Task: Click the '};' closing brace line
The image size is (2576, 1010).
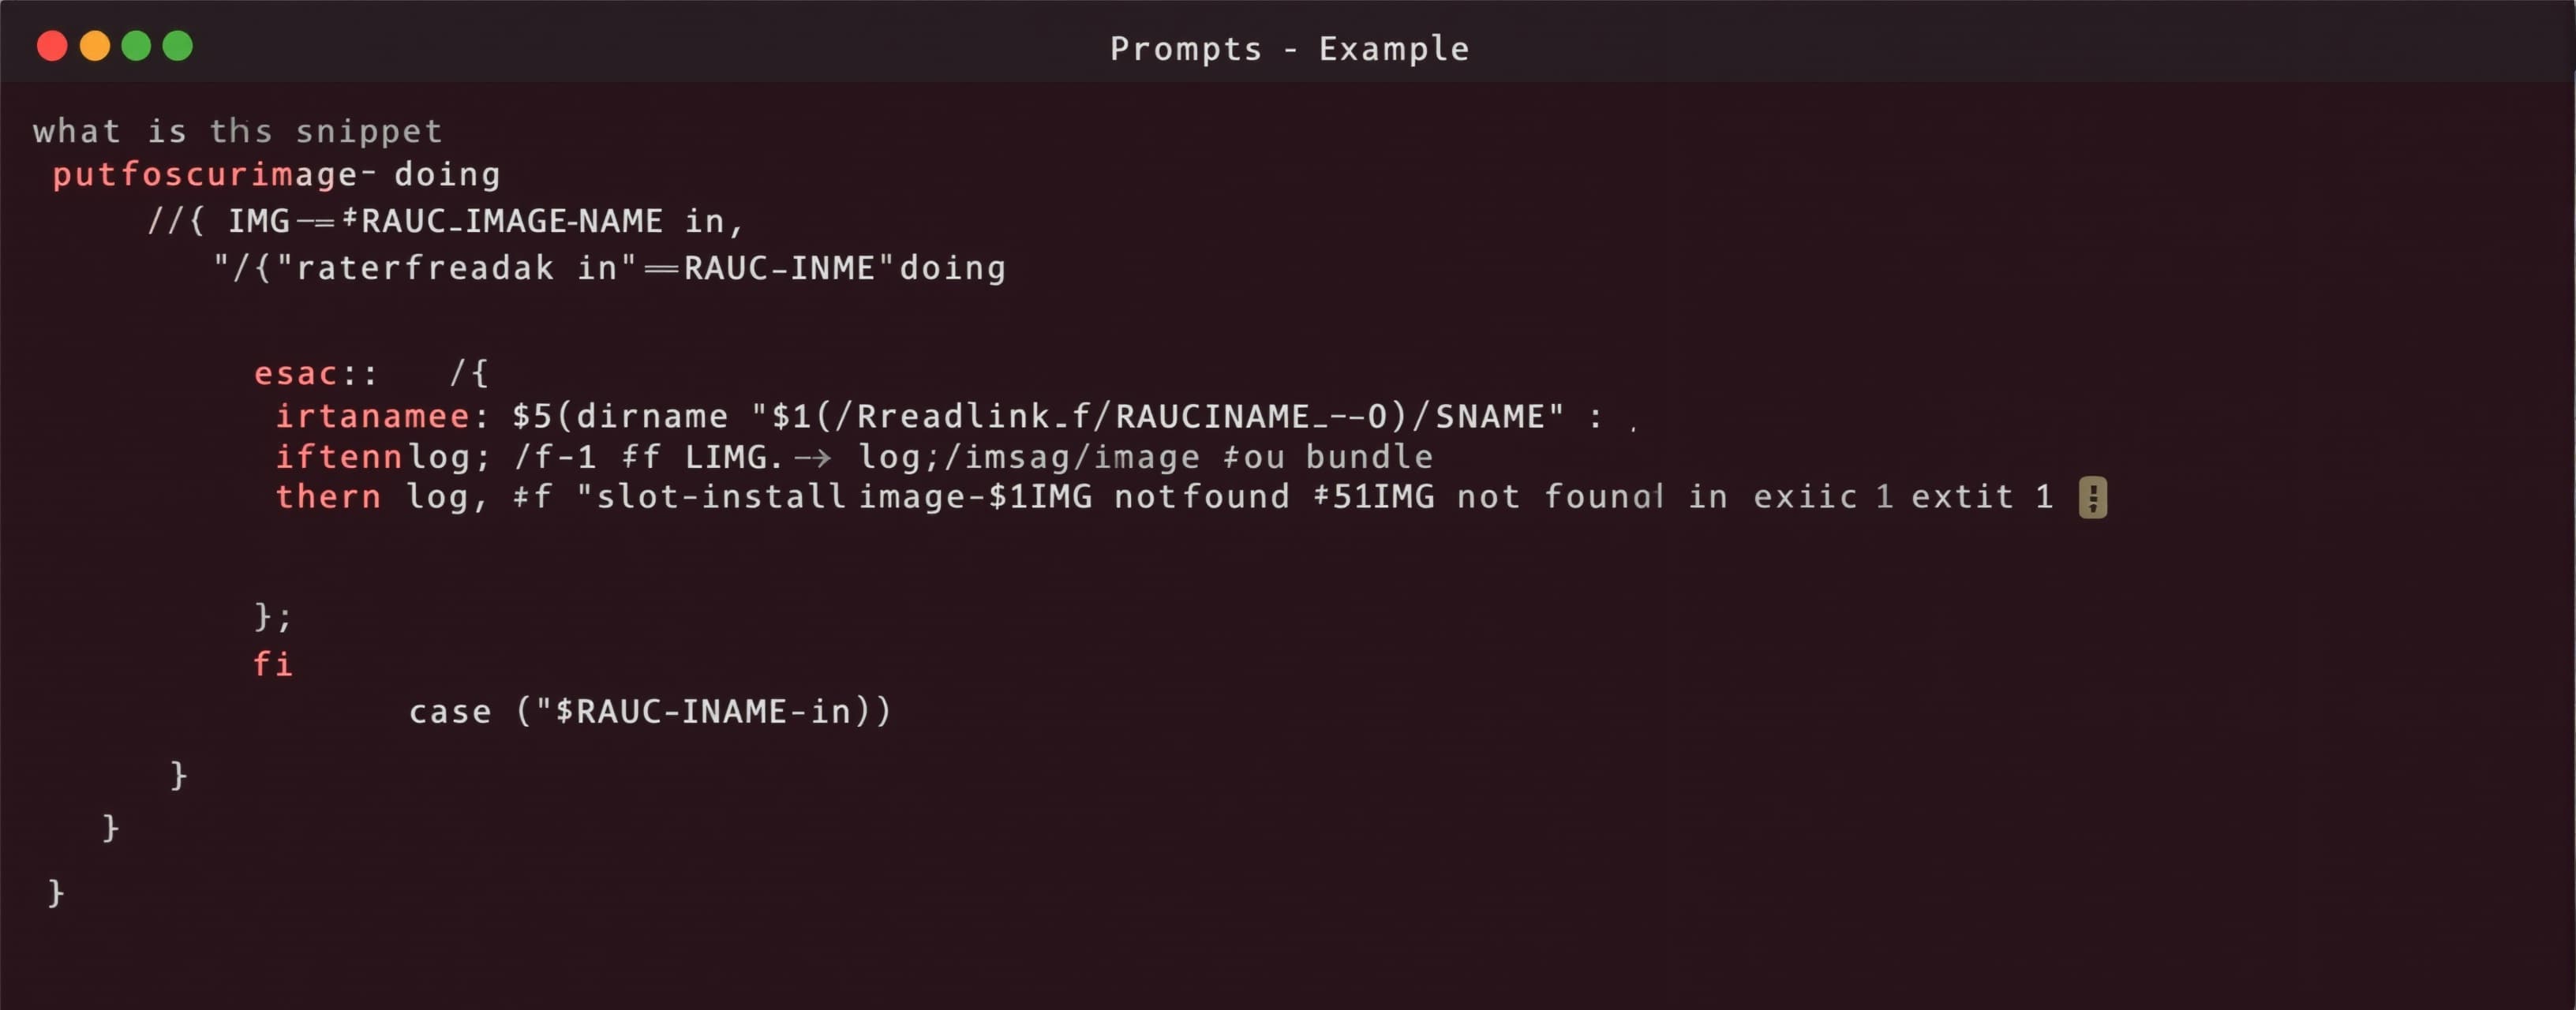Action: [x=273, y=616]
